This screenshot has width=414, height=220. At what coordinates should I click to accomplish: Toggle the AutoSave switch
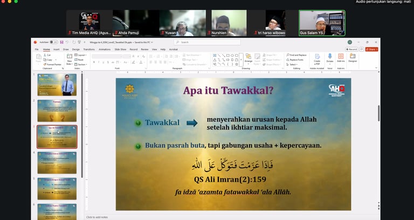(x=54, y=42)
